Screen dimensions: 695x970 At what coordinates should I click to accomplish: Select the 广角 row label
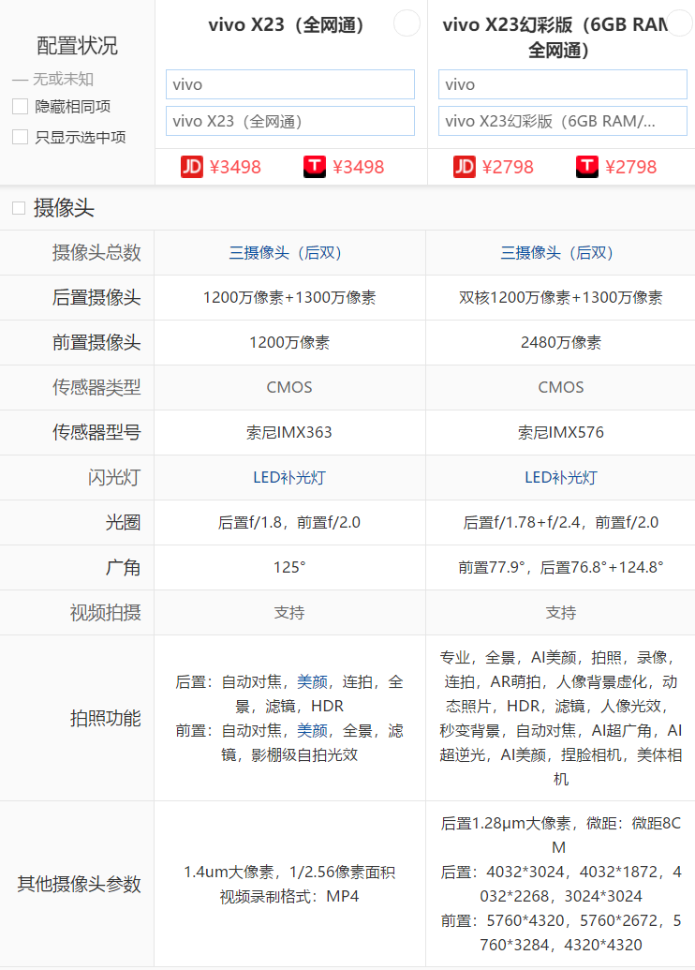123,567
